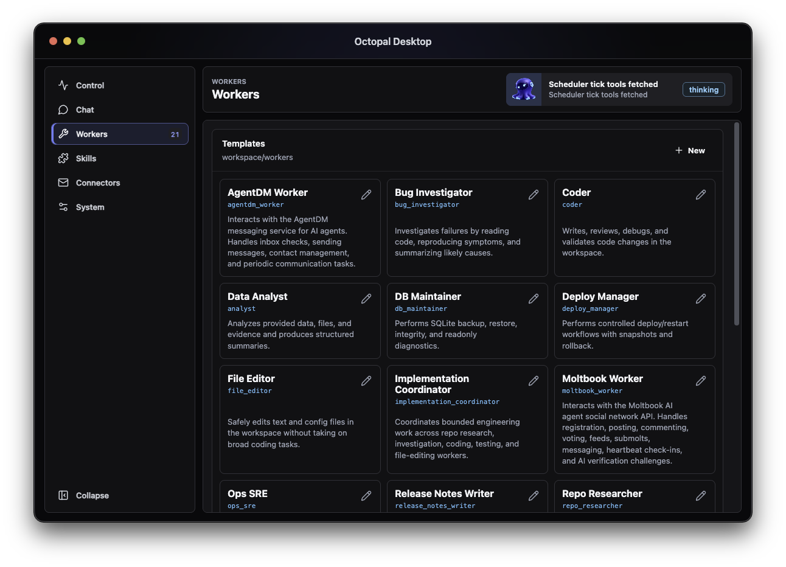
Task: Edit the Deploy Manager template
Action: (x=701, y=299)
